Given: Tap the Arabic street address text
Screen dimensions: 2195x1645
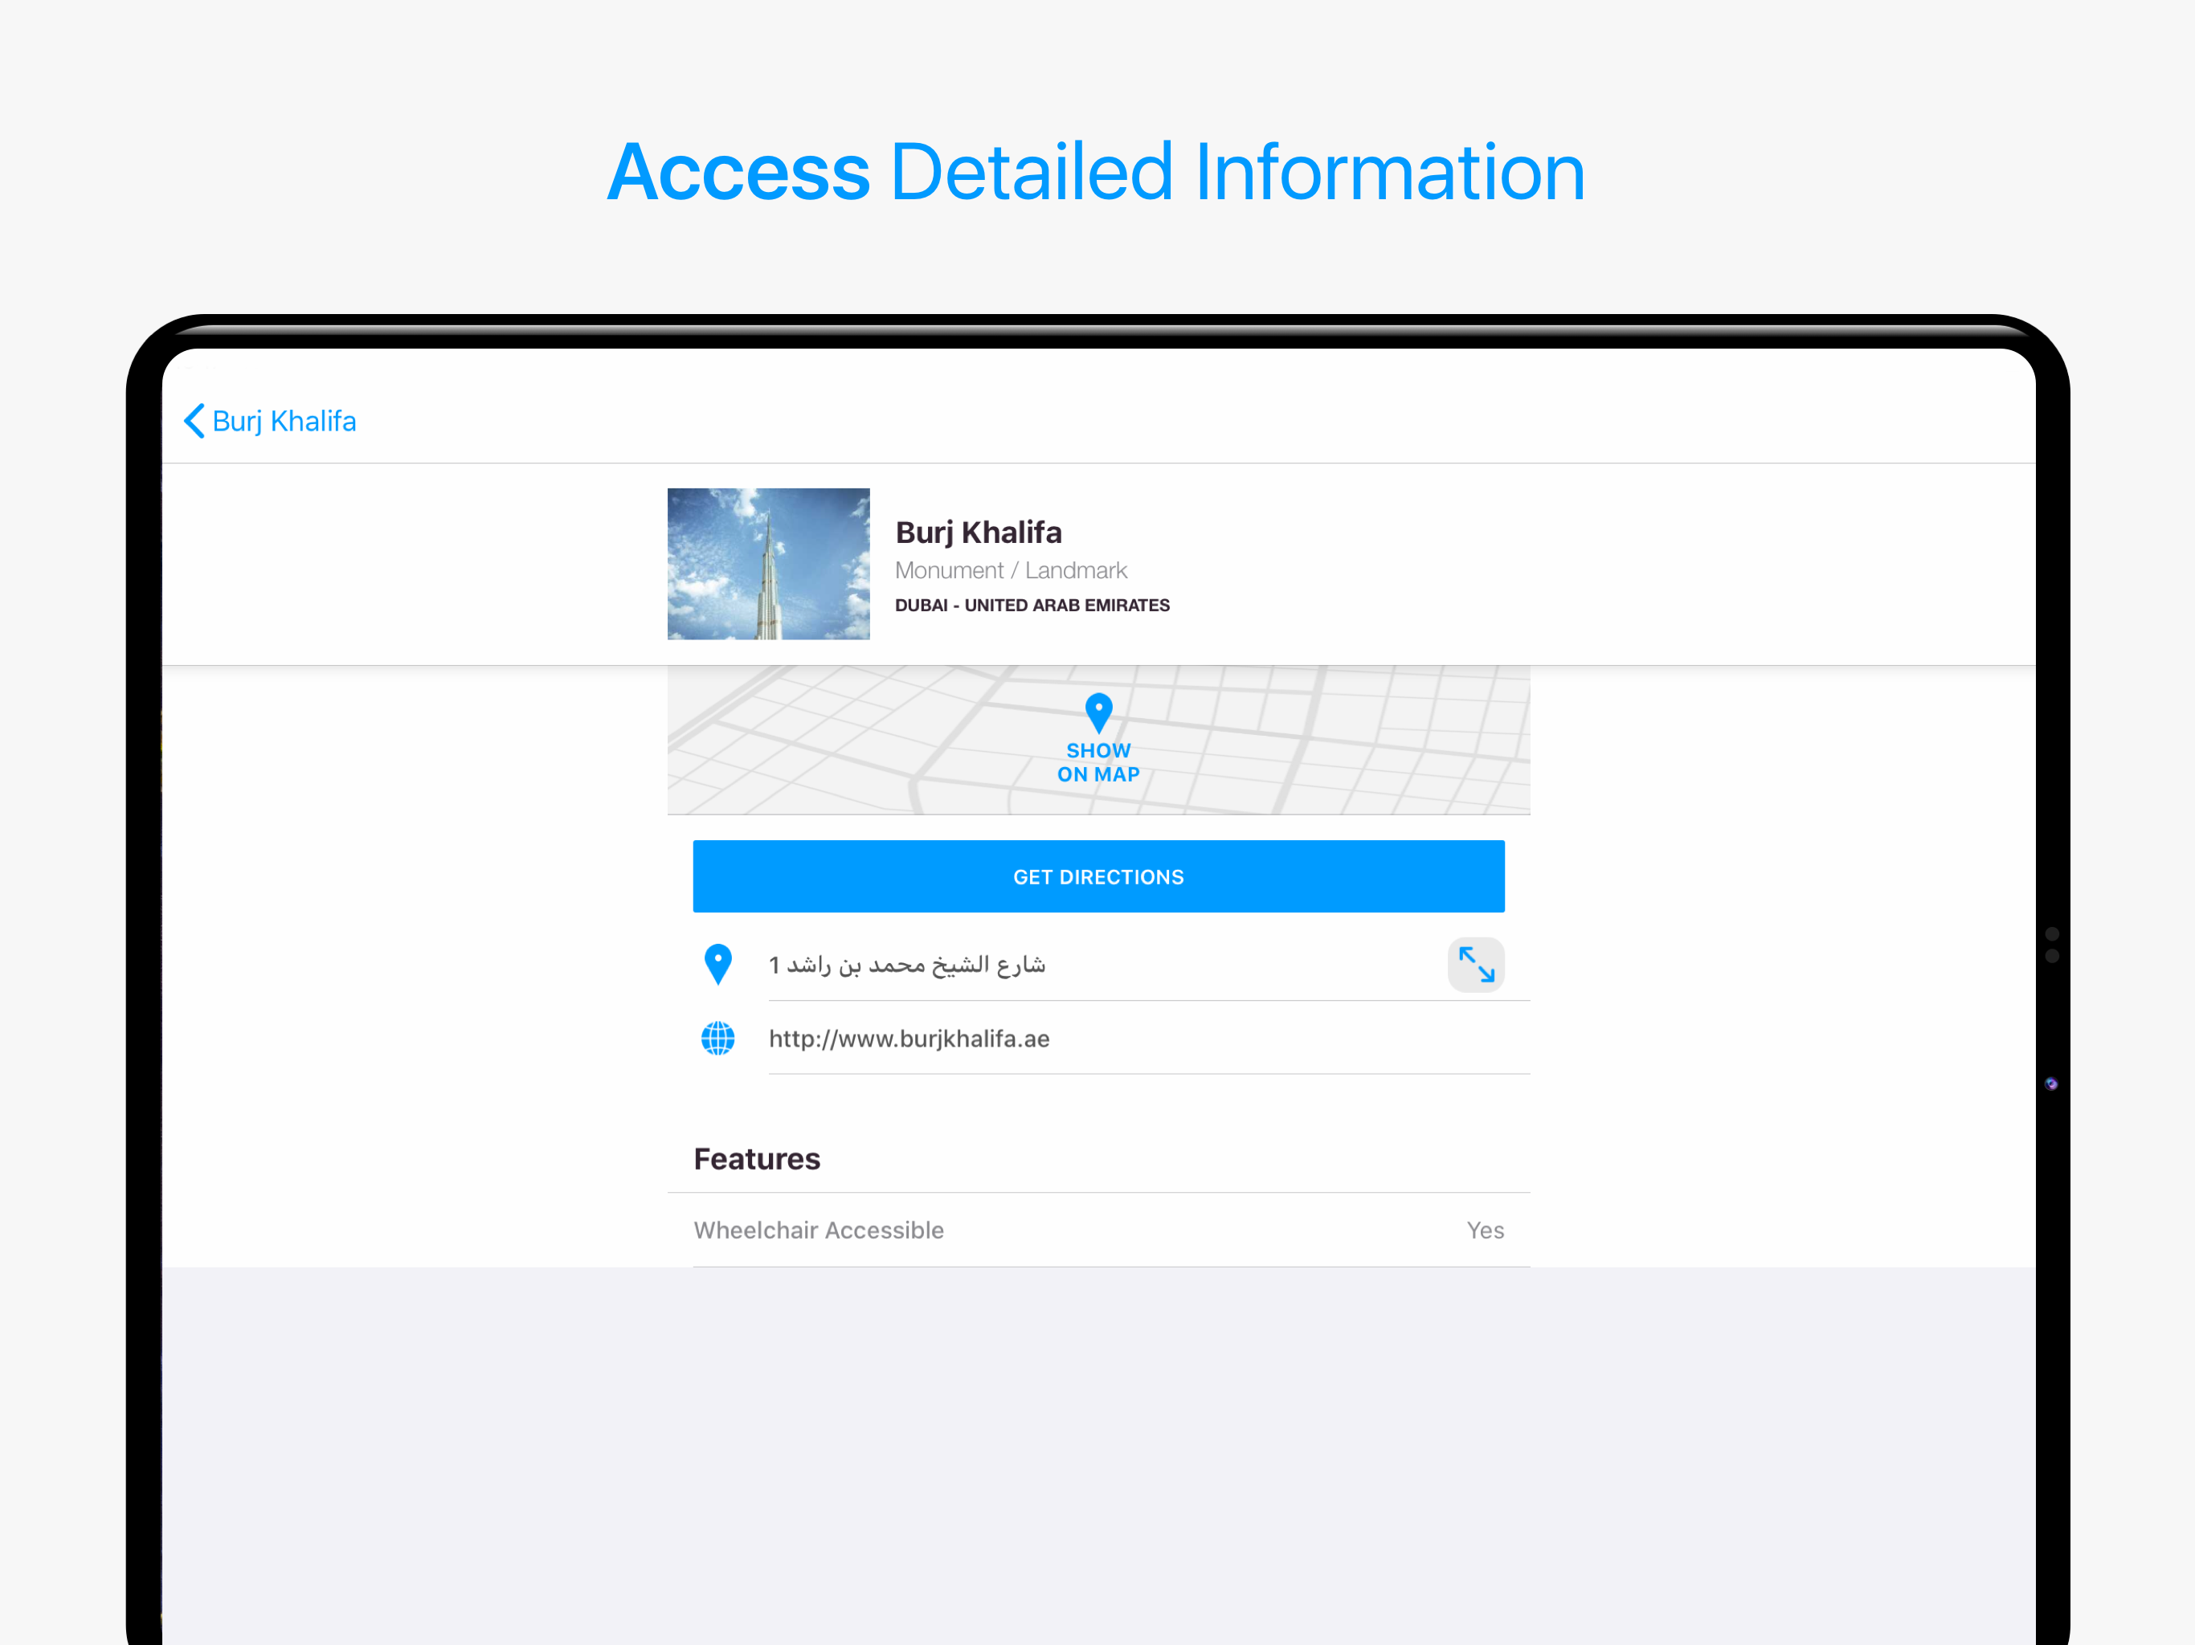Looking at the screenshot, I should click(x=906, y=965).
